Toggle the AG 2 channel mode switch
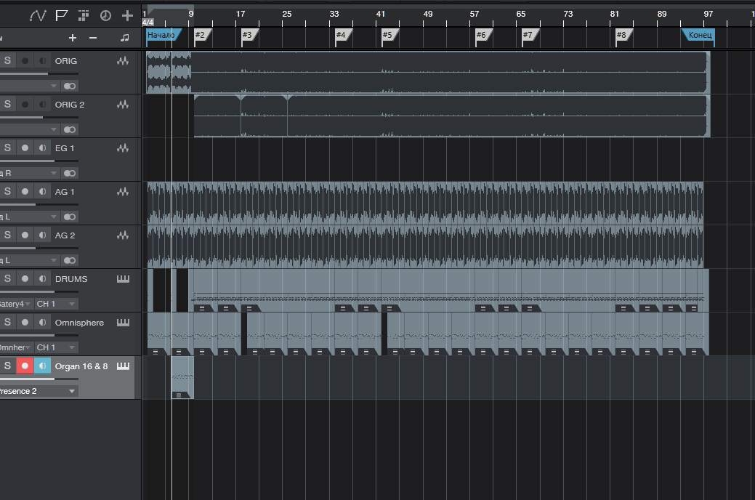Screen dimensions: 755x500 (70, 260)
